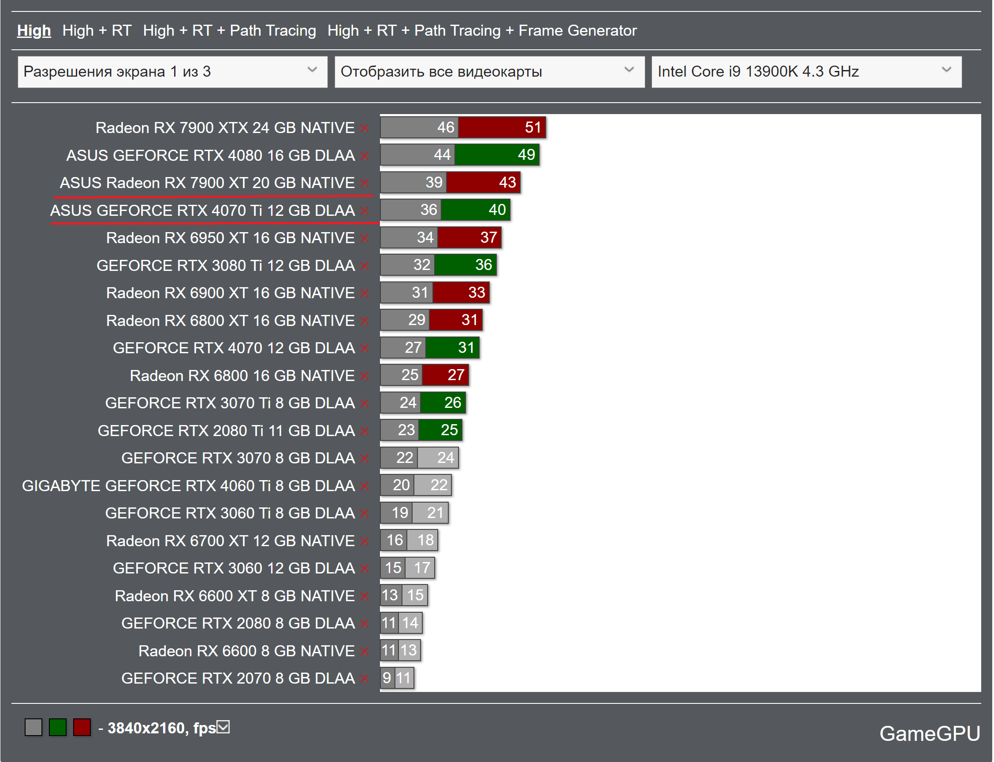Click the Radeon RX 7900 XTX red bar
The width and height of the screenshot is (994, 762).
pyautogui.click(x=502, y=127)
